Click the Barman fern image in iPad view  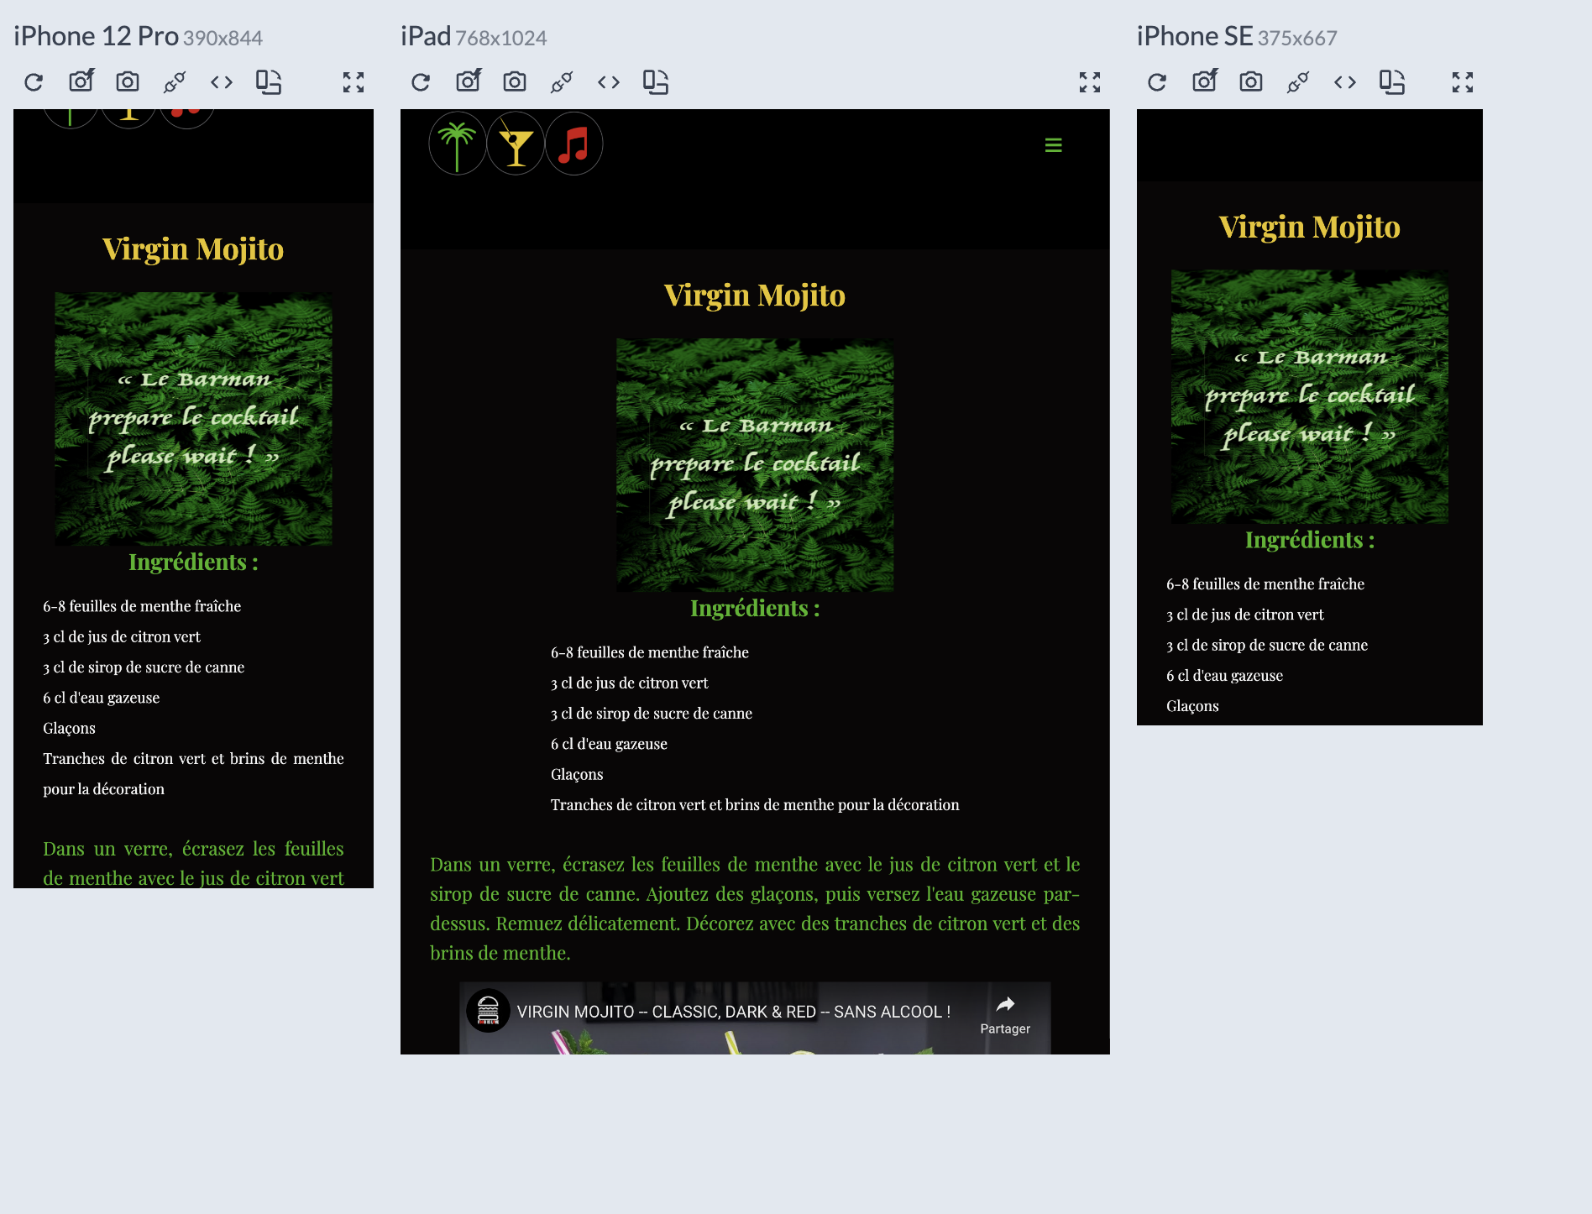point(755,465)
